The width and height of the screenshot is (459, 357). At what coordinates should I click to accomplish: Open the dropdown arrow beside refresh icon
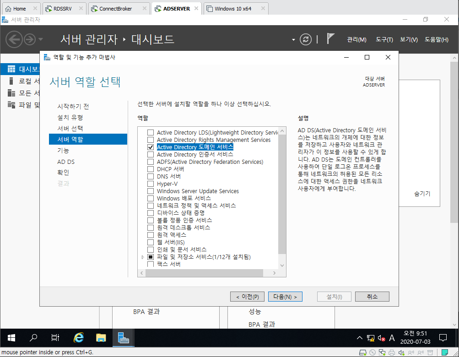coord(293,39)
